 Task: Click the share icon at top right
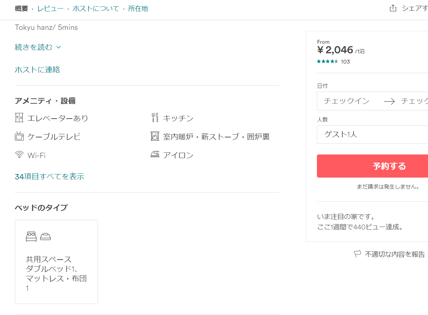(x=393, y=9)
